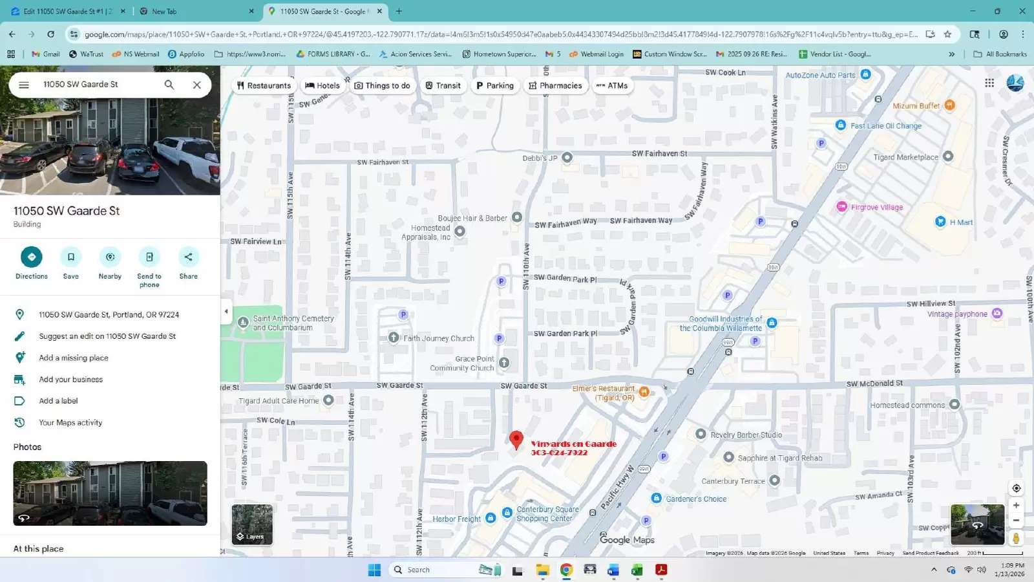The image size is (1034, 582).
Task: Open Windows Start menu
Action: [x=374, y=570]
